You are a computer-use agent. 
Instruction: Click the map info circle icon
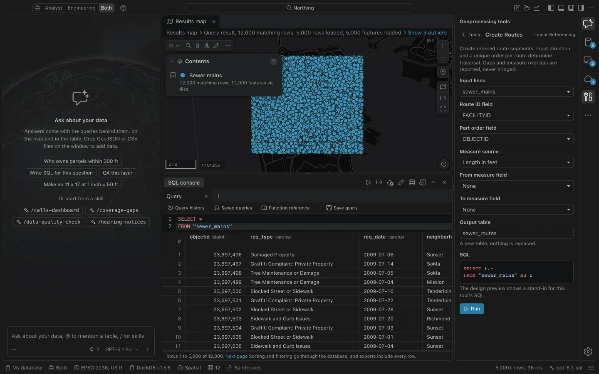tap(444, 164)
